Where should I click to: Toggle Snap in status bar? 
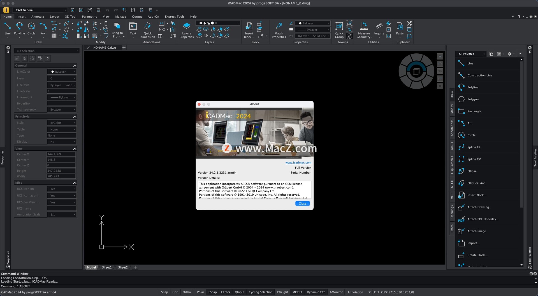point(164,292)
